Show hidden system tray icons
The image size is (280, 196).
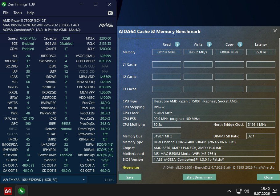pos(229,191)
